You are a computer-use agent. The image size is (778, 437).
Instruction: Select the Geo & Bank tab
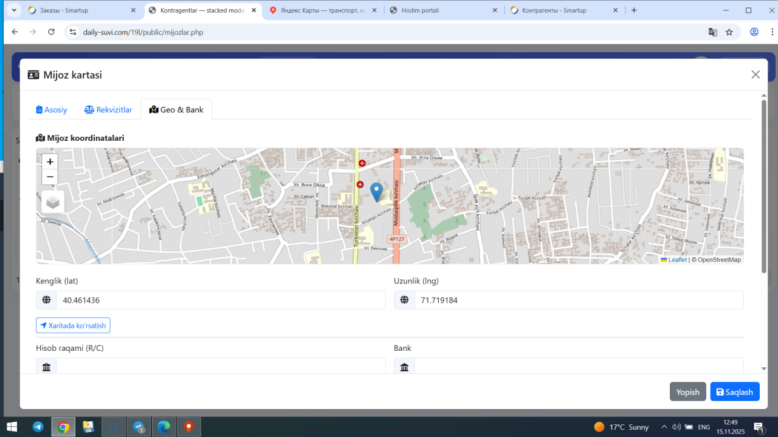click(176, 110)
